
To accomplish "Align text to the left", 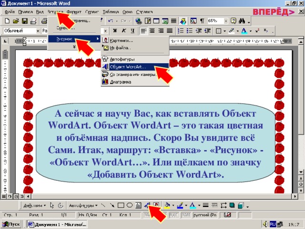I will pyautogui.click(x=143, y=31).
